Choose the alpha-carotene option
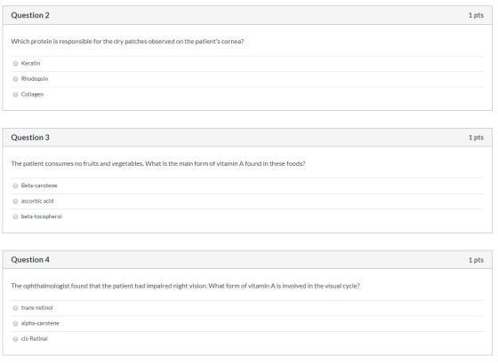Image resolution: width=498 pixels, height=363 pixels. [x=15, y=324]
